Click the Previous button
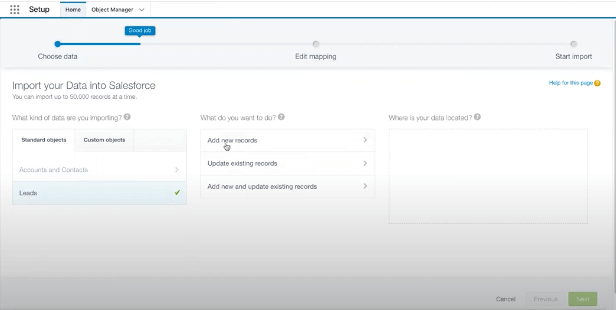The image size is (616, 310). coord(545,299)
